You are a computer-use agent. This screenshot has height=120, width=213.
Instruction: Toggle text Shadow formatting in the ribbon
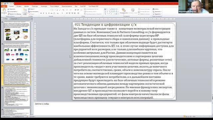tap(49, 13)
